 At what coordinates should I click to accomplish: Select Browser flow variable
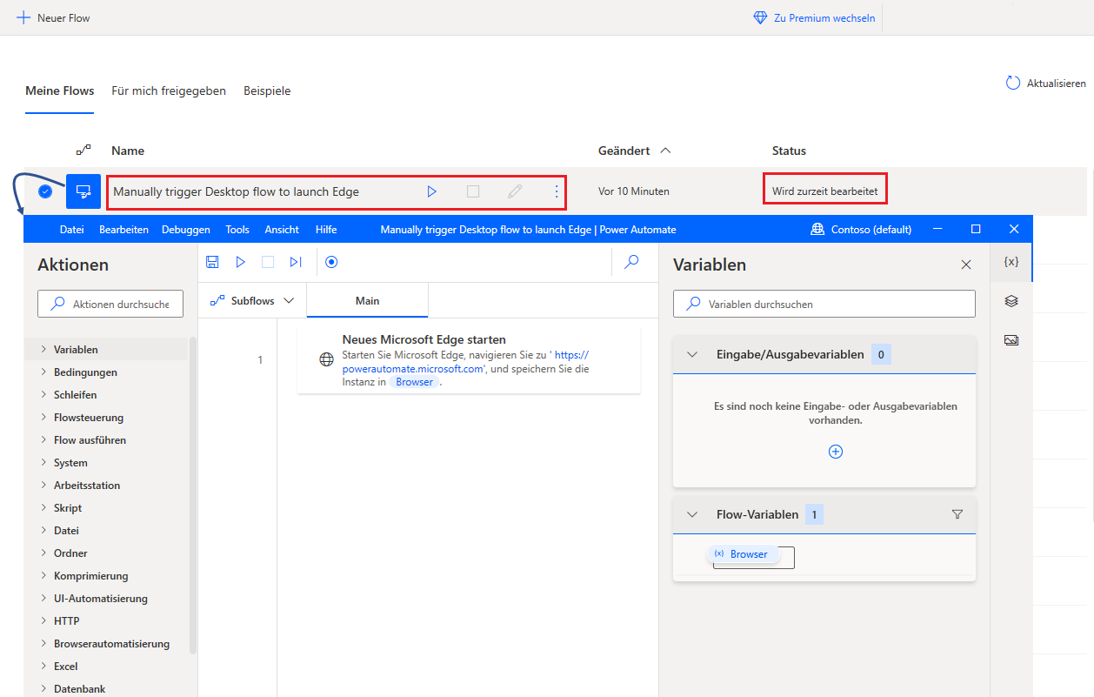[x=742, y=554]
